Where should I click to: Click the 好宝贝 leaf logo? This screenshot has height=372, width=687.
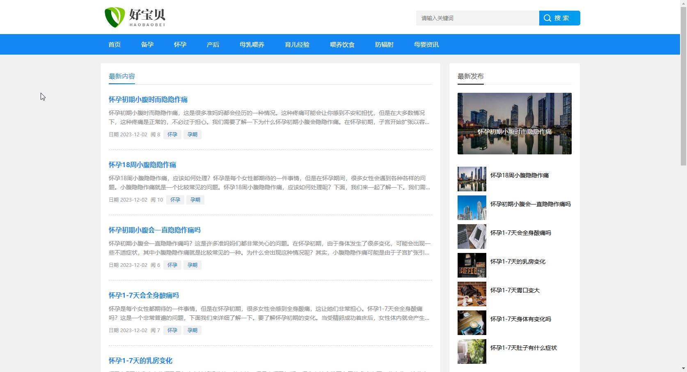coord(135,17)
